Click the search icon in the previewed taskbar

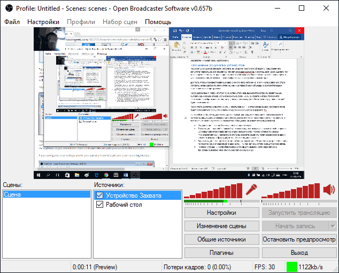48,175
